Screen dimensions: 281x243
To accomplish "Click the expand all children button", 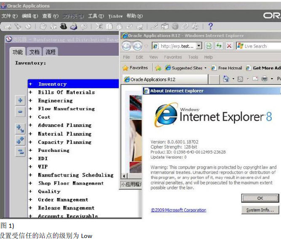I will tap(20, 129).
